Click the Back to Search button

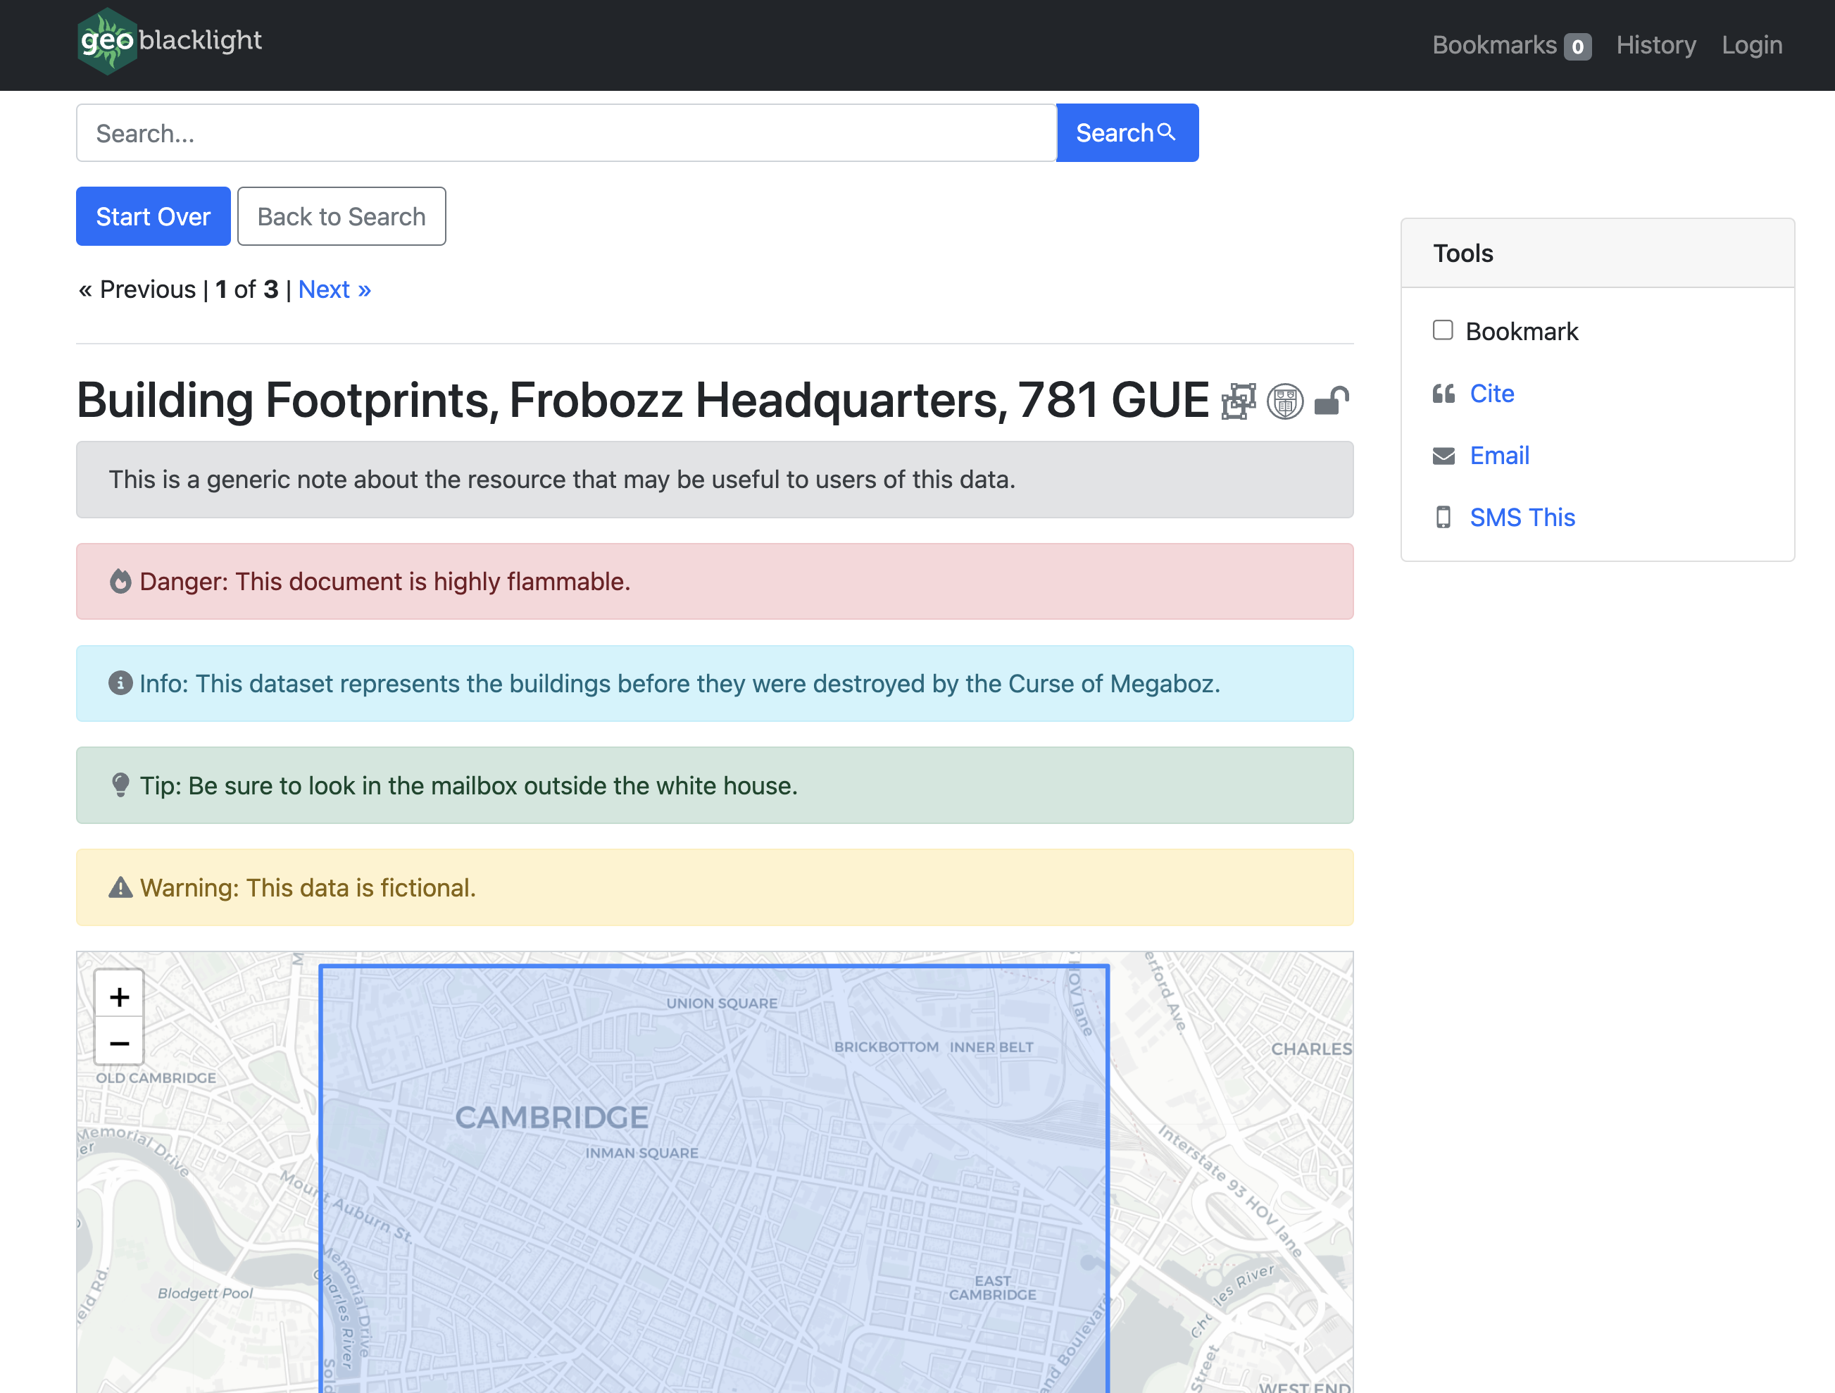click(x=341, y=217)
